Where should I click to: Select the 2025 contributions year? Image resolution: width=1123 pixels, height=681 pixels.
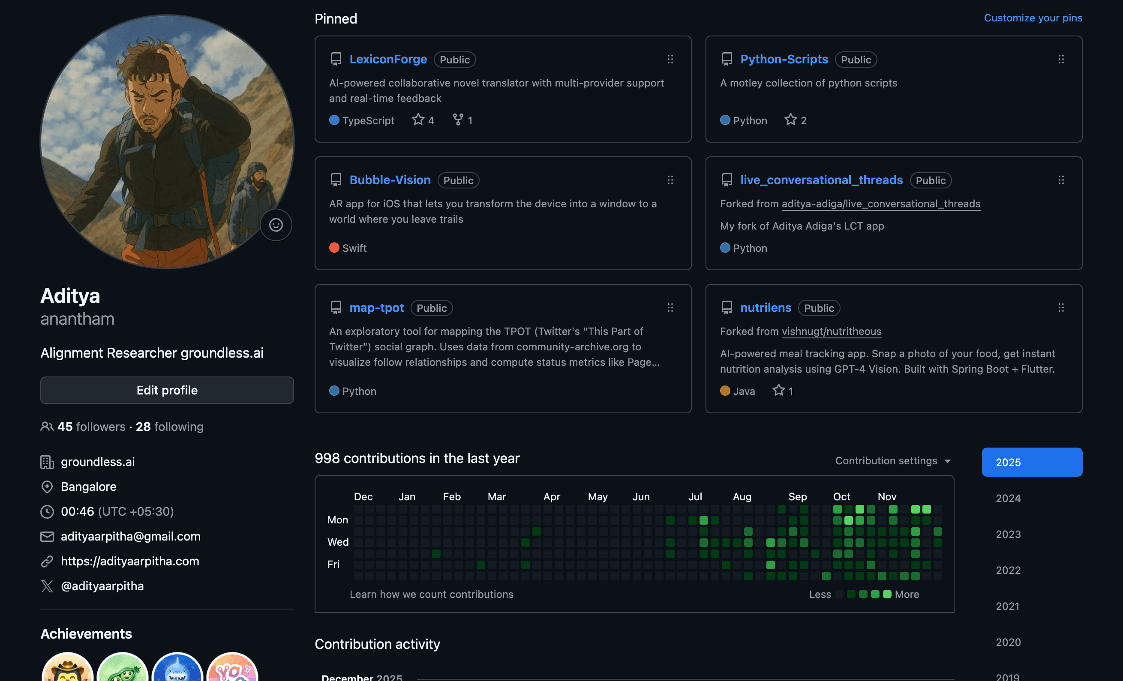tap(1031, 462)
